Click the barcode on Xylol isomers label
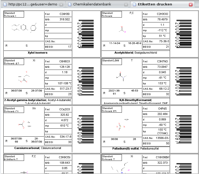Screen dimensions: 199x174 (86, 34)
